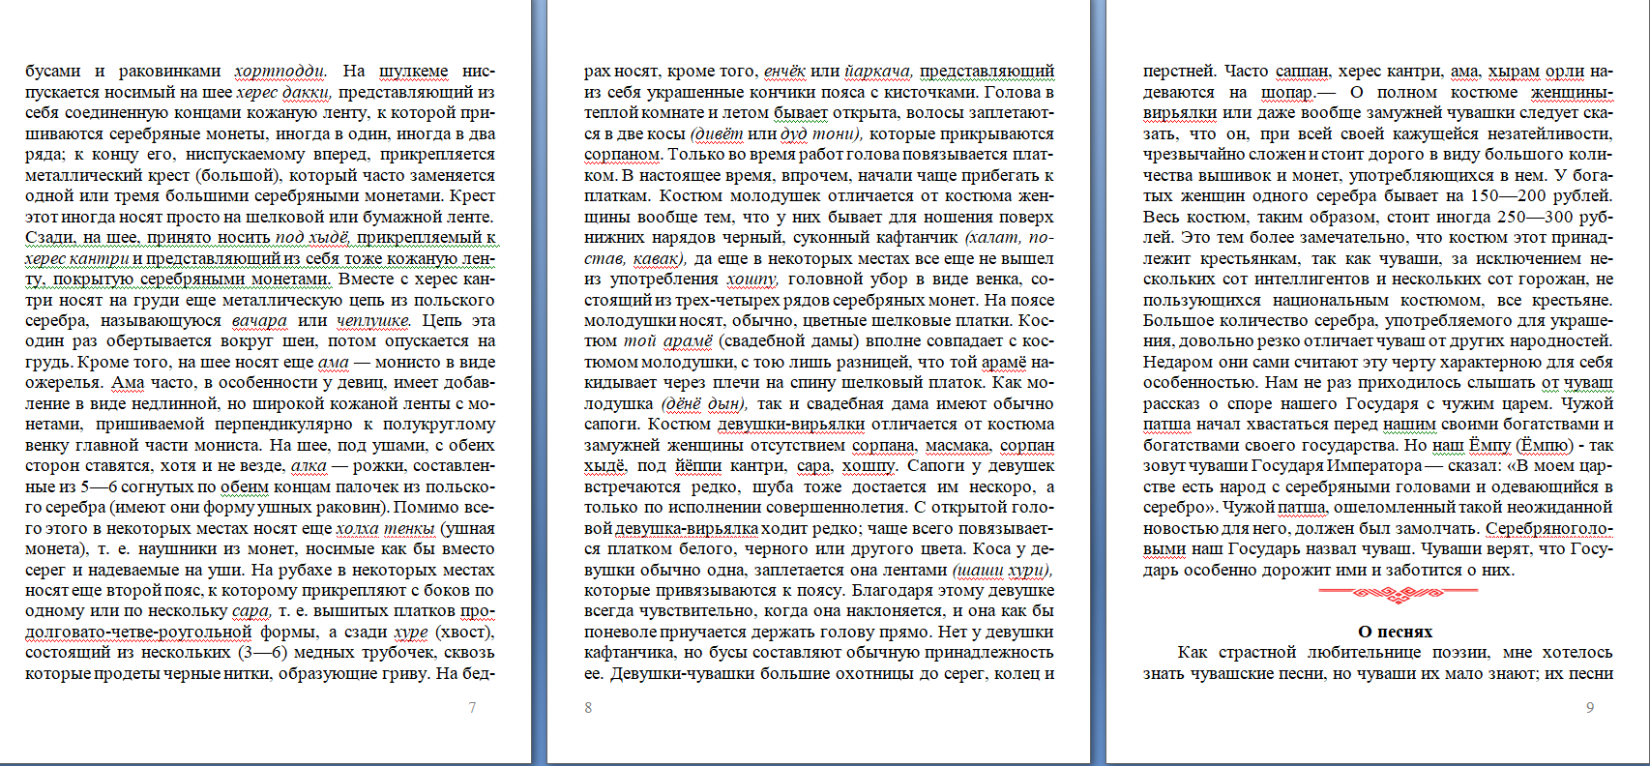This screenshot has height=766, width=1650.
Task: Click the number range "150—200"
Action: [x=1508, y=196]
